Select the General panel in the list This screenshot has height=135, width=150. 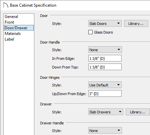11,17
